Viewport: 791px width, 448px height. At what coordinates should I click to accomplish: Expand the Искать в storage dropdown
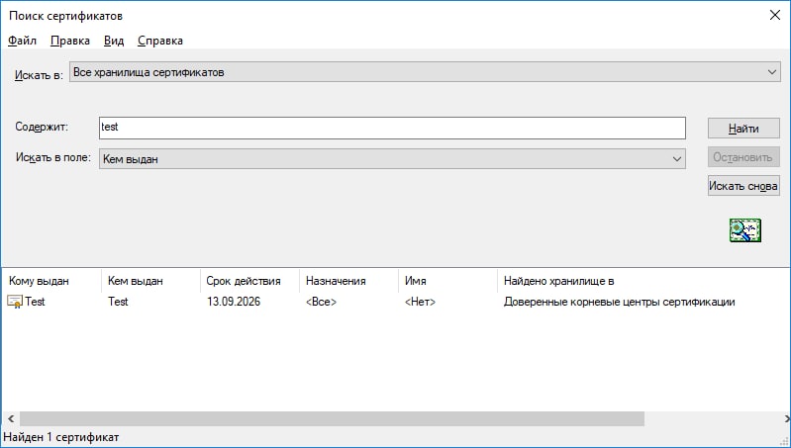[x=425, y=72]
